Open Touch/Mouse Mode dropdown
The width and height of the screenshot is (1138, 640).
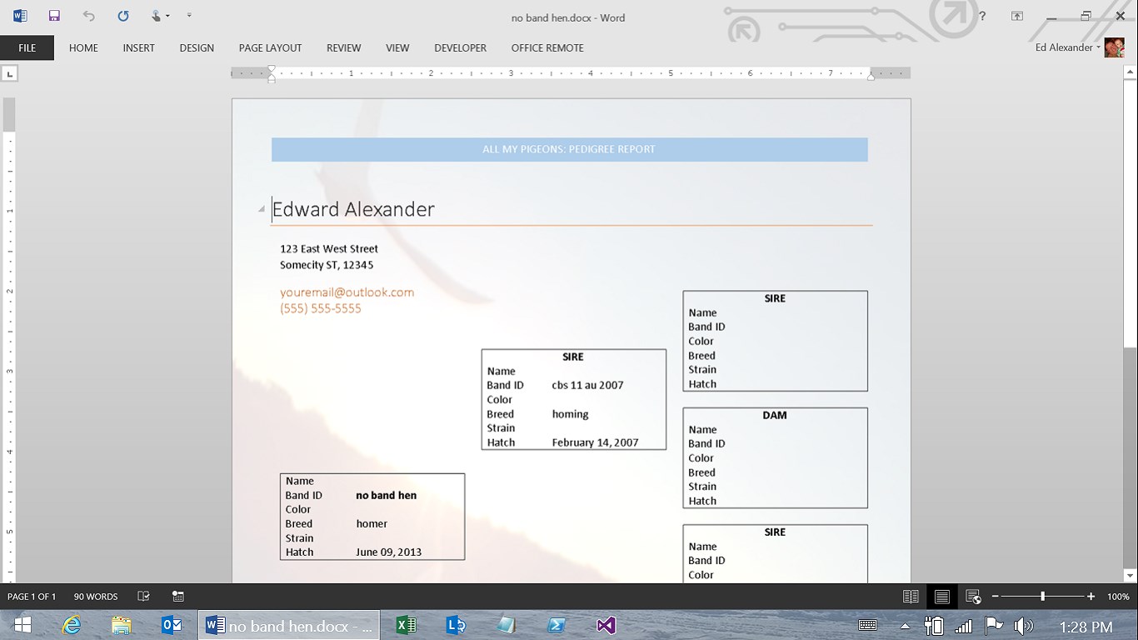(x=159, y=16)
